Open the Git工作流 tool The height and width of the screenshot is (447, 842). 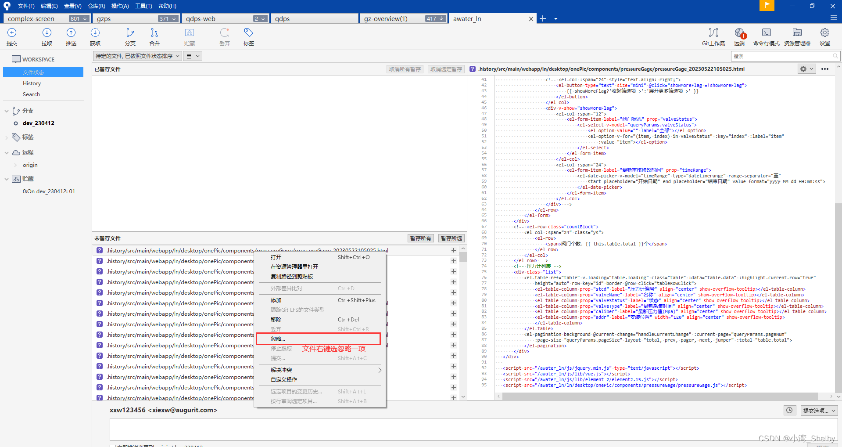713,37
